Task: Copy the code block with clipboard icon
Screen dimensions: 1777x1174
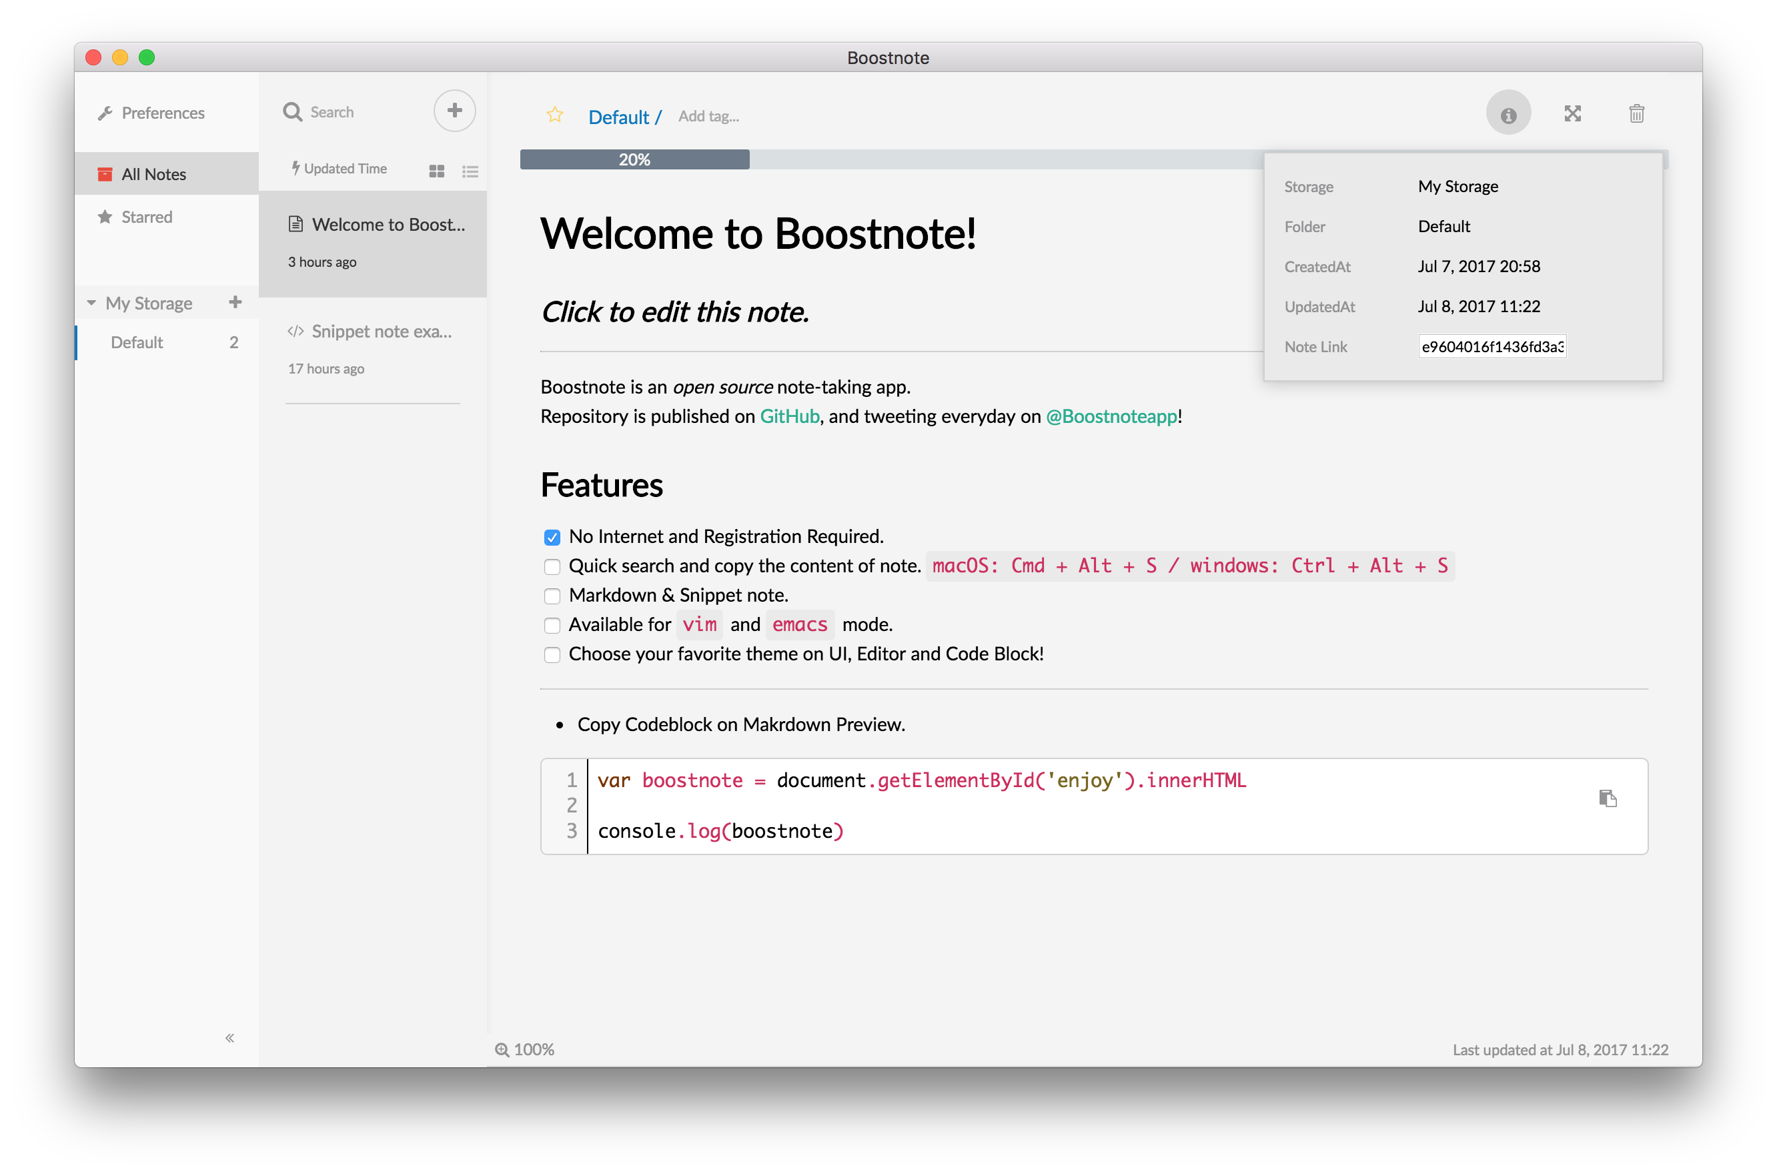Action: [x=1607, y=798]
